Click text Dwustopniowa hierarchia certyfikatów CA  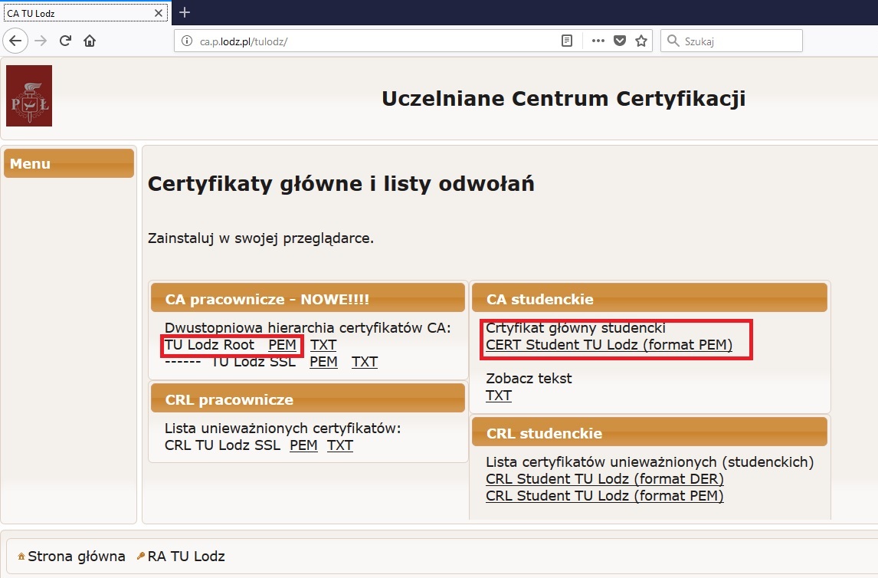tap(308, 327)
